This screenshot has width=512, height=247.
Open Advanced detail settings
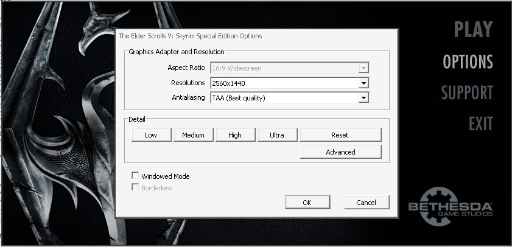coord(340,152)
